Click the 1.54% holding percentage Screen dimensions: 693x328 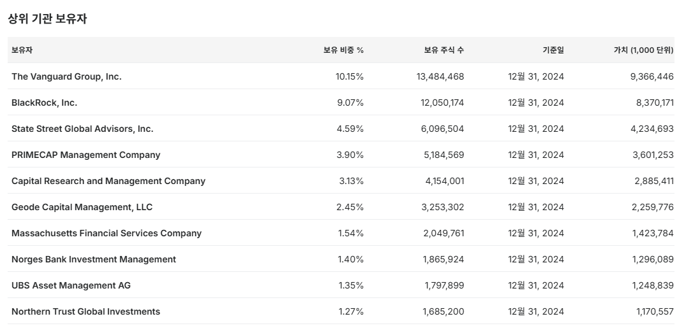[351, 233]
